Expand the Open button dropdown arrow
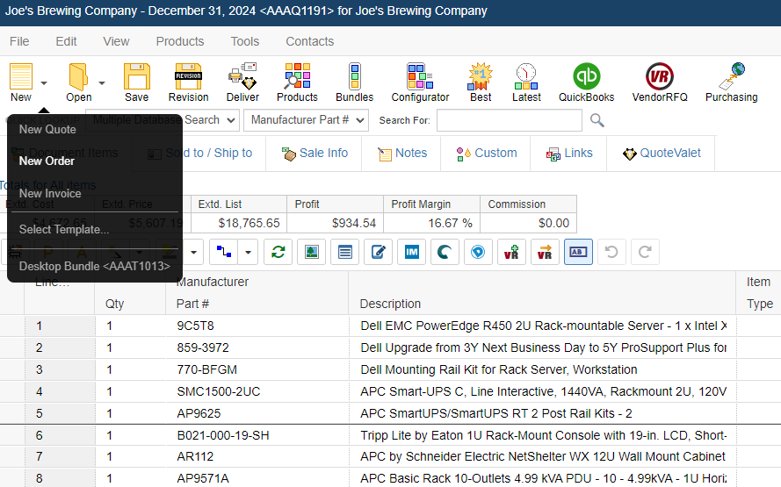This screenshot has height=487, width=781. pyautogui.click(x=102, y=83)
